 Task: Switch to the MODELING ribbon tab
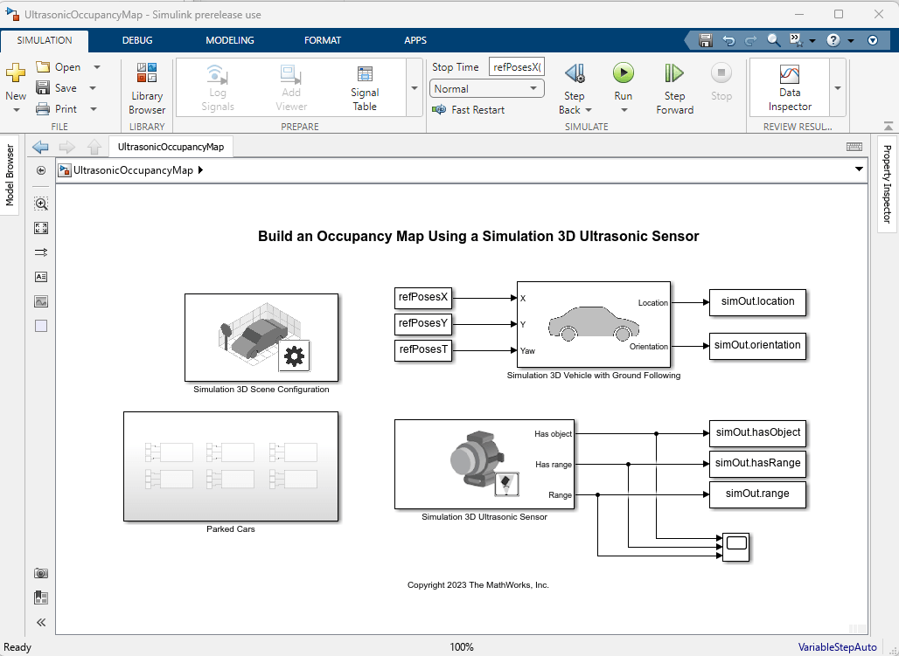pyautogui.click(x=230, y=40)
